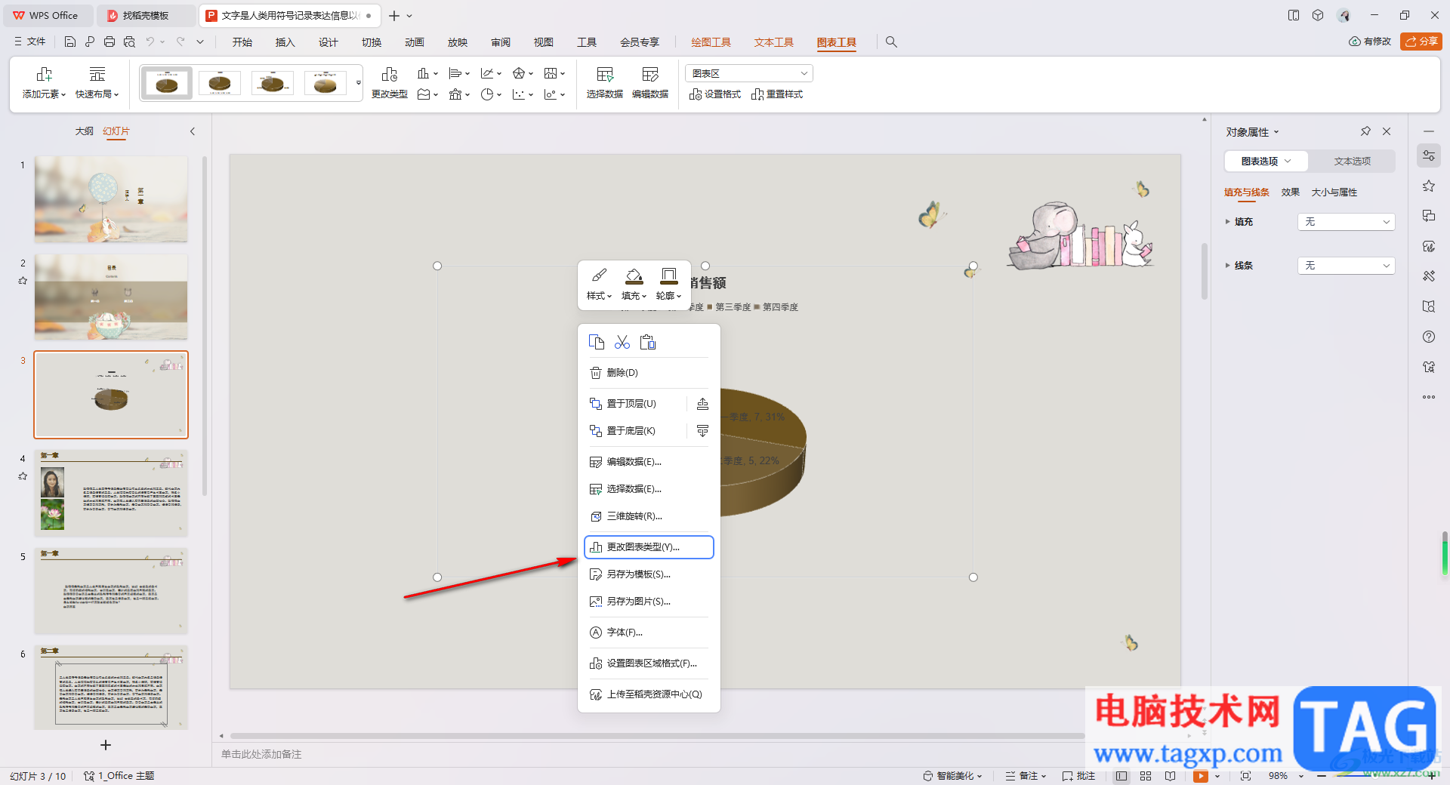Open the 轮廓 outline tool
This screenshot has width=1450, height=785.
pos(669,284)
